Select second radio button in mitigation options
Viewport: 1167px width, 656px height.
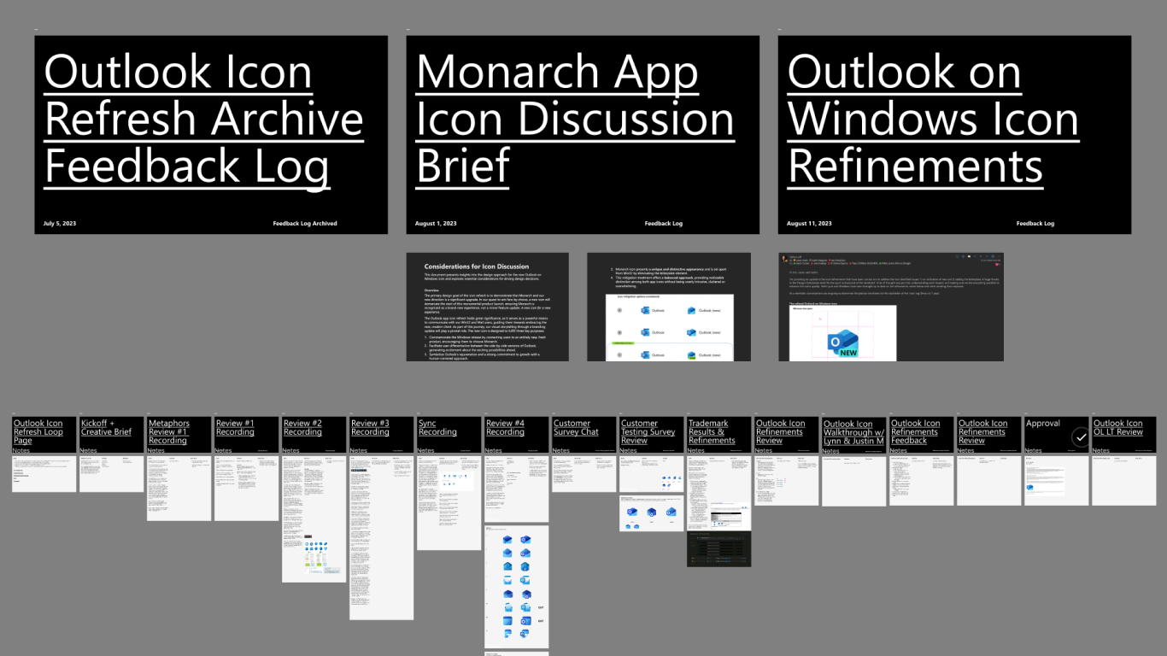619,332
